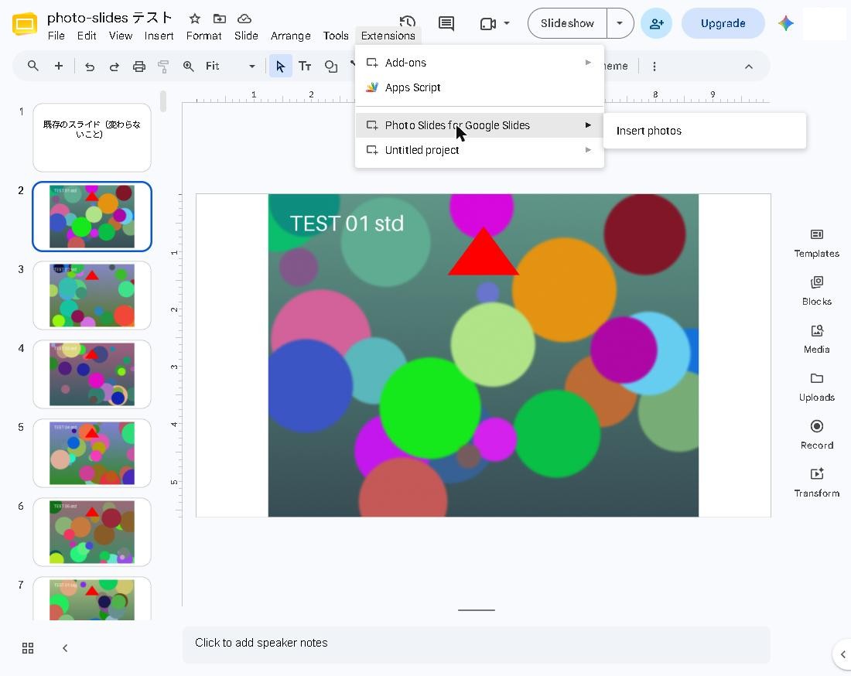Add a new slide plus icon

[x=59, y=67]
